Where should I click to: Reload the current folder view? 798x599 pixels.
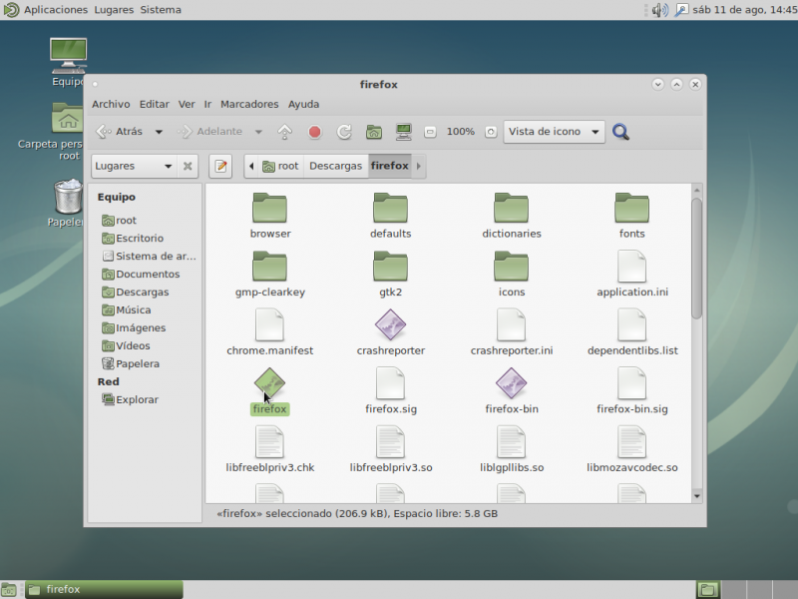point(344,132)
